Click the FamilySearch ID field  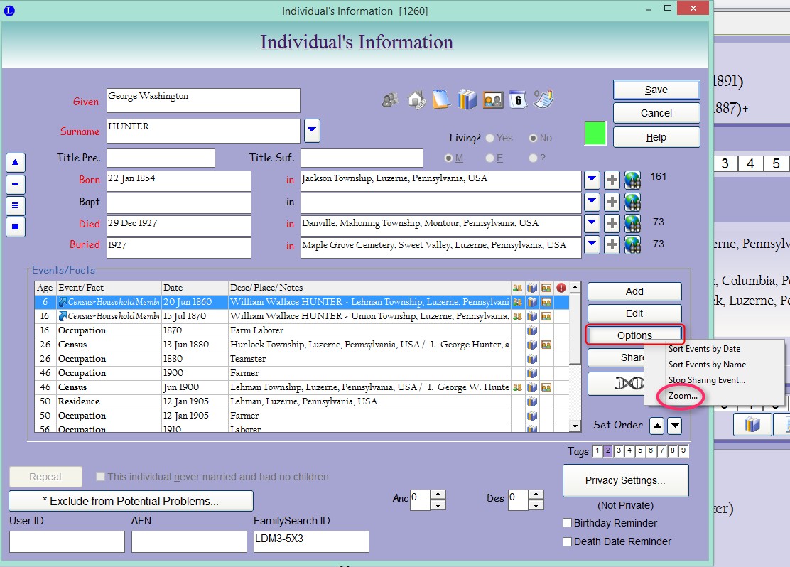[311, 541]
